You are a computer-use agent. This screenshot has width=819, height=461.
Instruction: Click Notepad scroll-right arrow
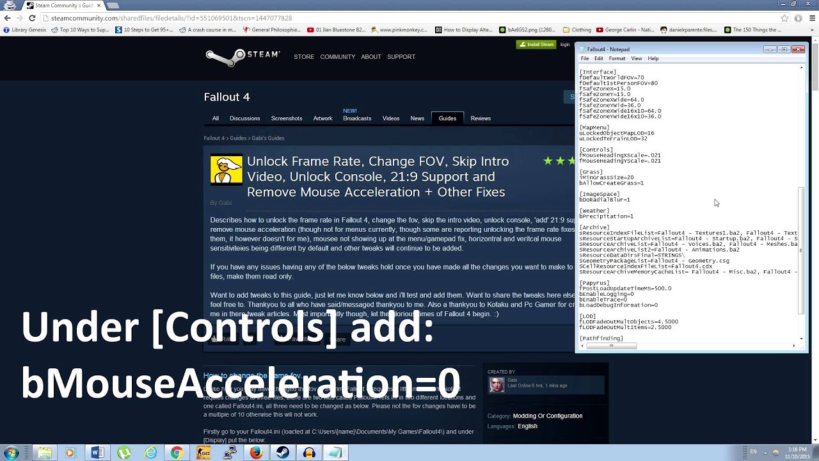click(x=794, y=346)
